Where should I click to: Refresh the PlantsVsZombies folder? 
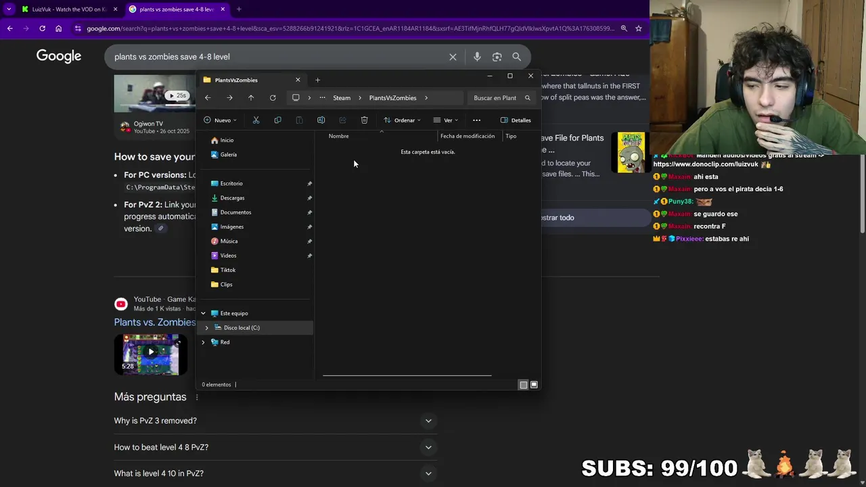tap(273, 98)
